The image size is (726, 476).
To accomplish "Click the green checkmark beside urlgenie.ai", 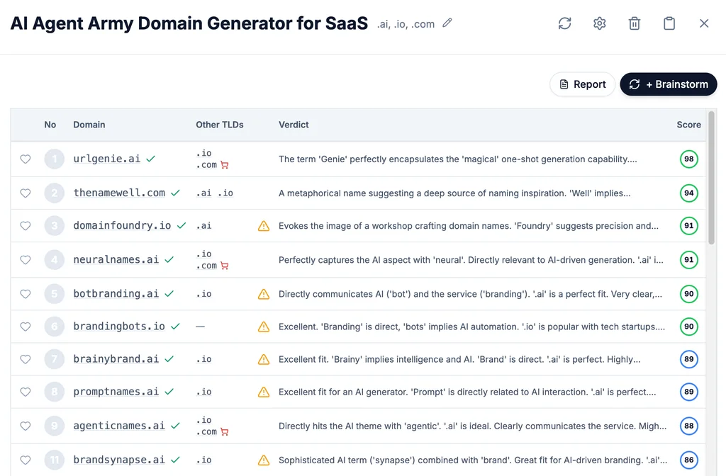I will click(150, 159).
